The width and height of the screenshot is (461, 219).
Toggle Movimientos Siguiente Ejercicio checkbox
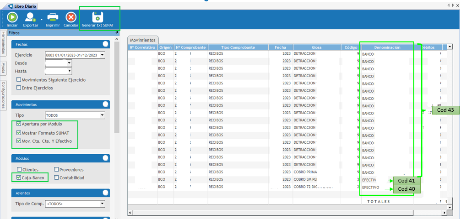(19, 80)
